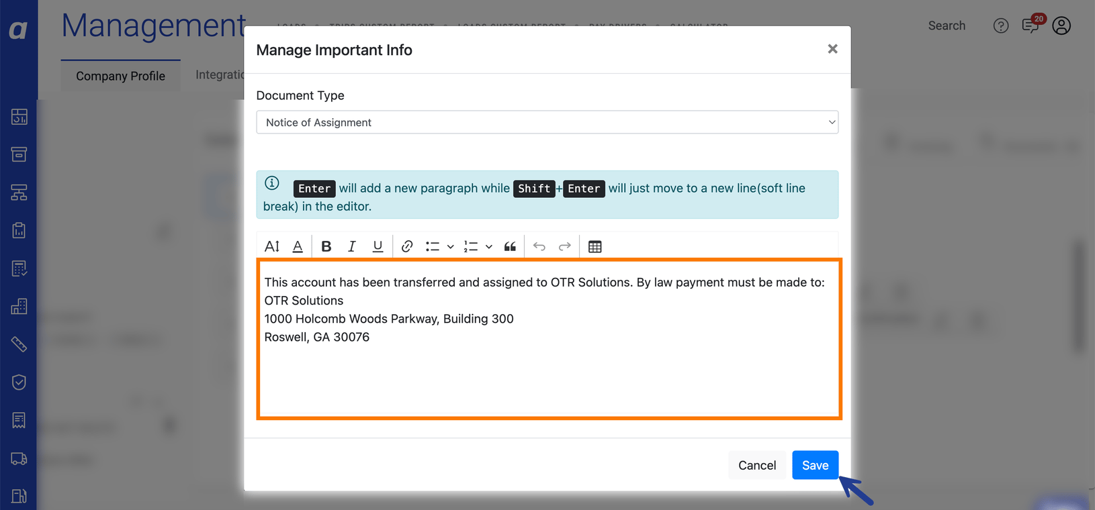Screen dimensions: 1095x510
Task: Open the font color tool
Action: [x=298, y=246]
